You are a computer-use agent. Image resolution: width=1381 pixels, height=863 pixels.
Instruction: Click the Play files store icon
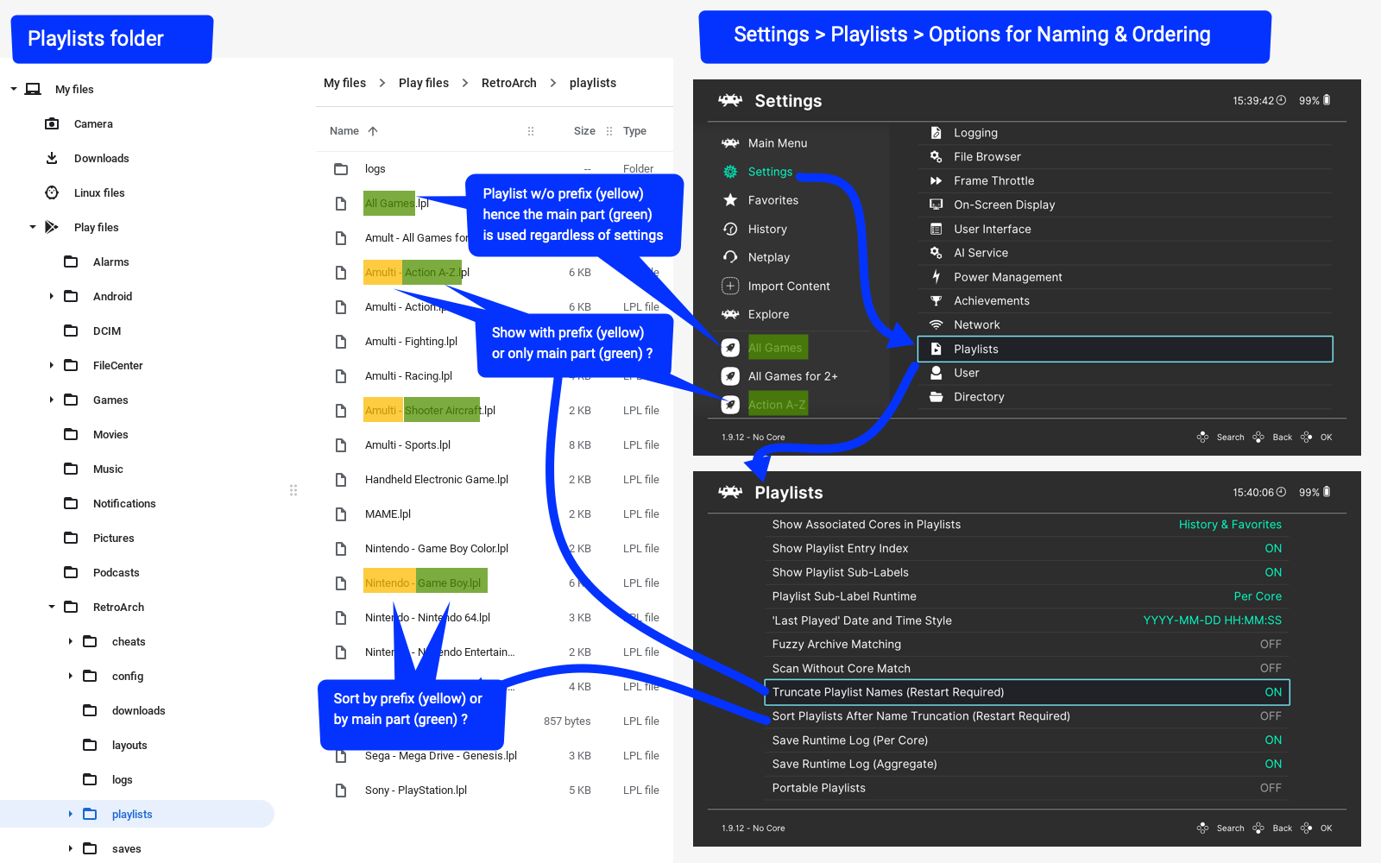tap(52, 227)
